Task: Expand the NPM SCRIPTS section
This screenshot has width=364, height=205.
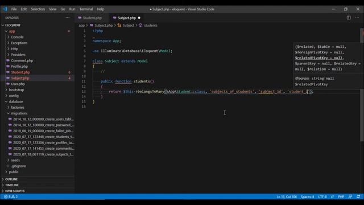Action: tap(15, 191)
